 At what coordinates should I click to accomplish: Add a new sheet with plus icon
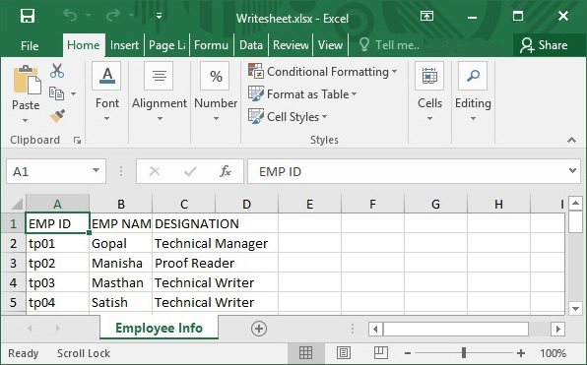tap(259, 329)
